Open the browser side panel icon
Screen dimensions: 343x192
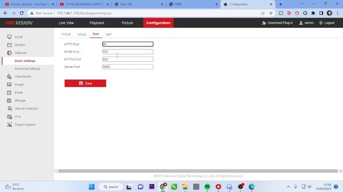click(321, 13)
